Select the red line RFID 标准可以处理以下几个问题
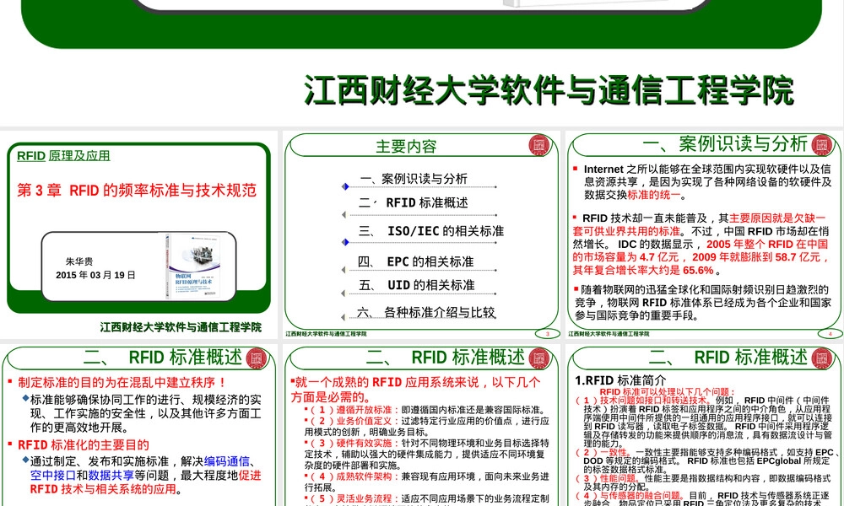Screen dimensions: 844x506 pos(668,392)
